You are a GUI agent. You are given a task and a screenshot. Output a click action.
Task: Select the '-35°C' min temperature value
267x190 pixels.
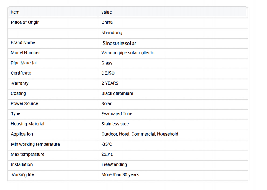(x=107, y=144)
